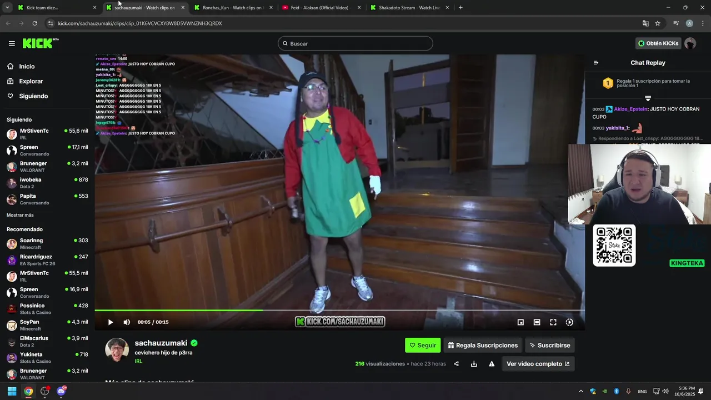Open Chrome three-dot menu
Image resolution: width=711 pixels, height=400 pixels.
tap(702, 23)
